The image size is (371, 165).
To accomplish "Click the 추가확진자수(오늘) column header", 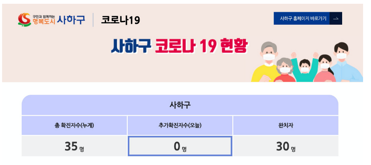I will click(180, 125).
